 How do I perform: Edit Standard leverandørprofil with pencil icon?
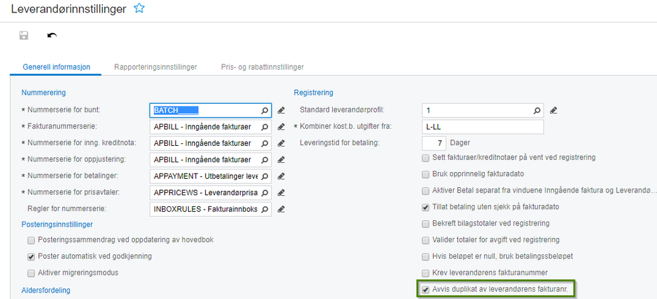(553, 110)
